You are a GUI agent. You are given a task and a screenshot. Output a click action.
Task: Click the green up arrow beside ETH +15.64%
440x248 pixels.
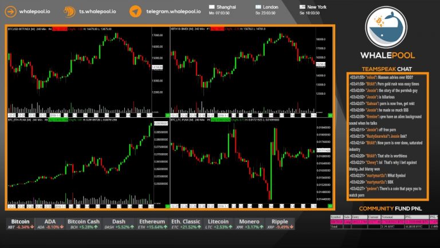[x=166, y=227]
